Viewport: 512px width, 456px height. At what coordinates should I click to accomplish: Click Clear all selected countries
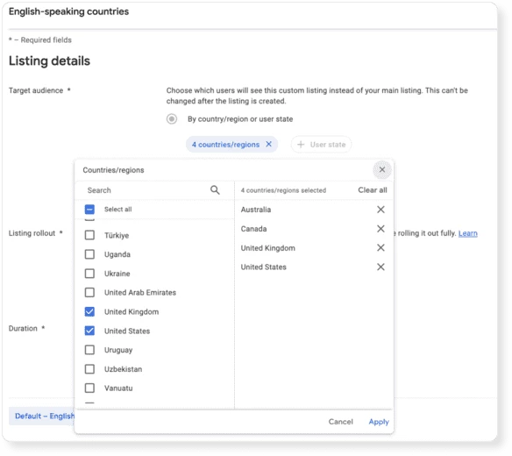(x=373, y=190)
